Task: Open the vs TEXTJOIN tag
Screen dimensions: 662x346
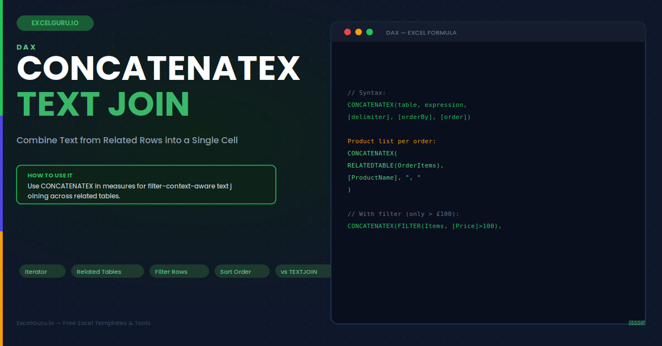Action: (x=303, y=271)
